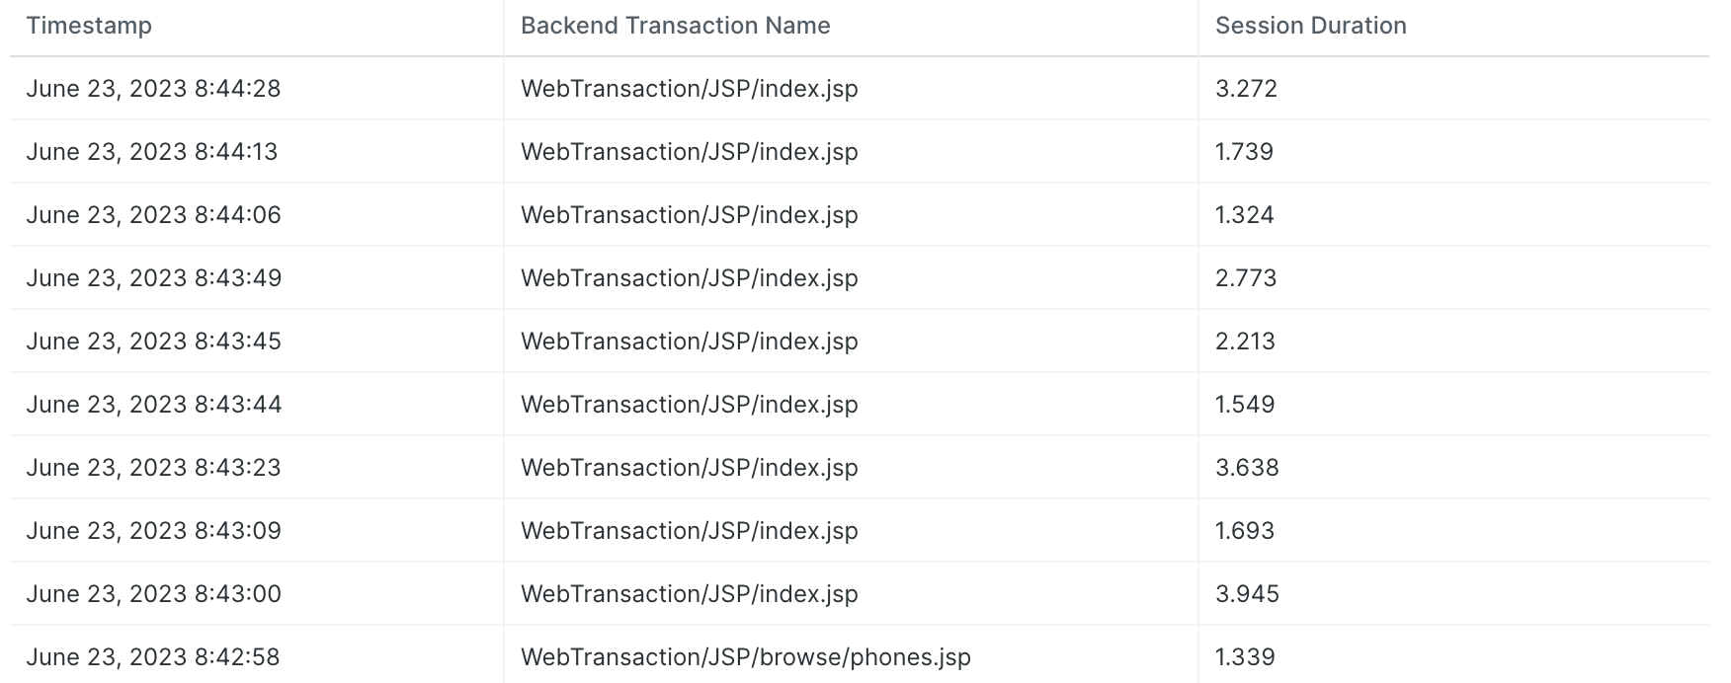Click the 3.638 duration value

pos(1247,468)
